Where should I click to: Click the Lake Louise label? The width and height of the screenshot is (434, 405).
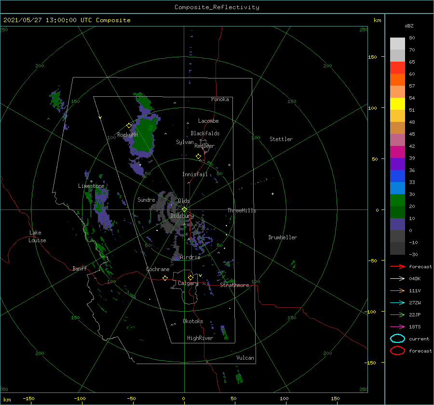(x=37, y=236)
